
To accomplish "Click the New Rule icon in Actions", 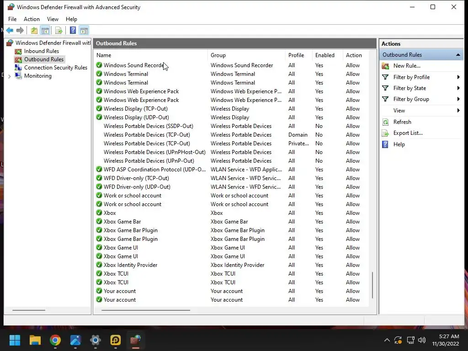I will point(385,66).
